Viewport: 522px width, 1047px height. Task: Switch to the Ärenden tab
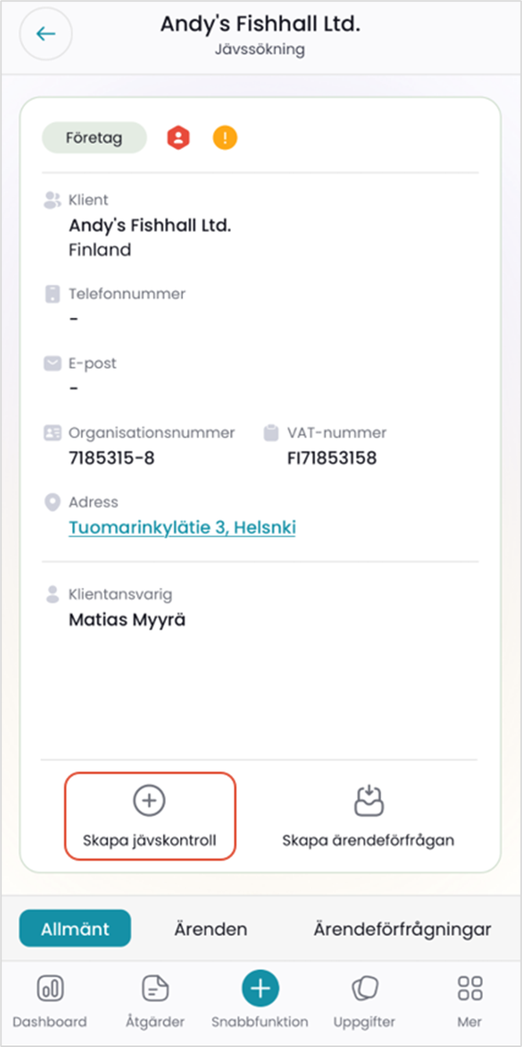(211, 930)
